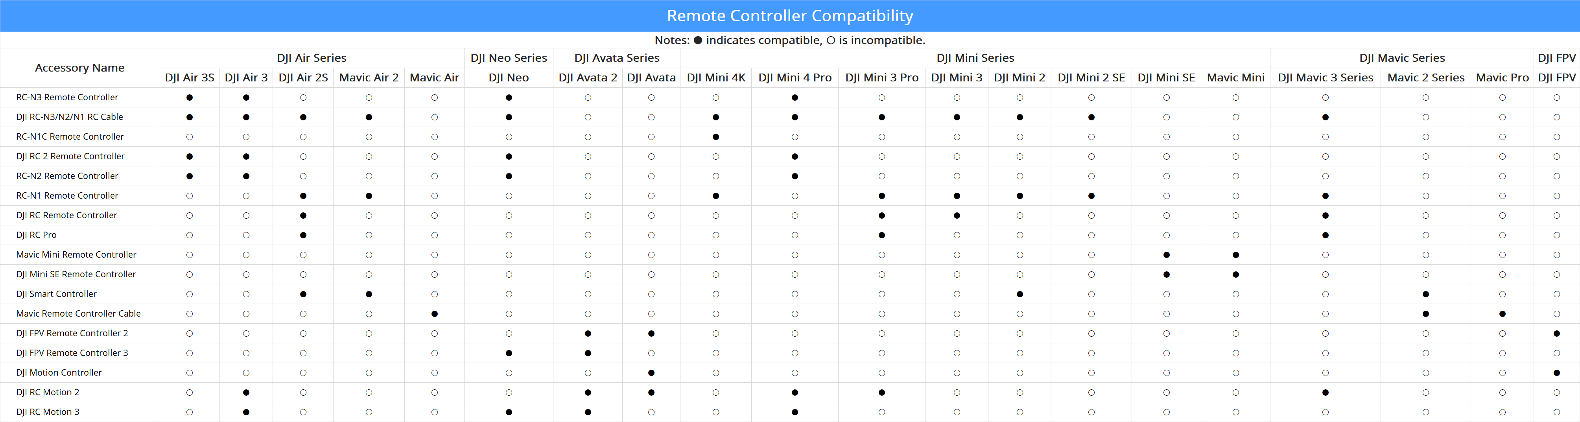Click the Remote Controller Compatibility title bar
1580x422 pixels.
pyautogui.click(x=790, y=16)
